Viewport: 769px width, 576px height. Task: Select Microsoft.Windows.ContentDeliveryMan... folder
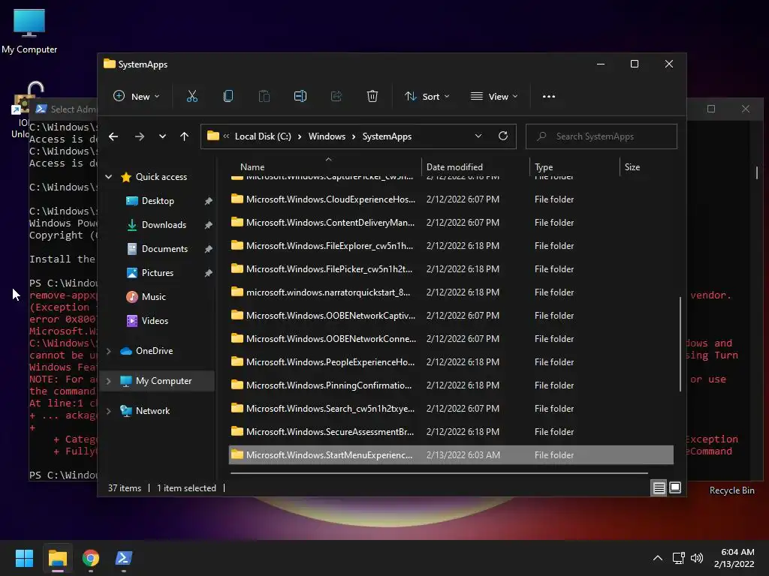point(451,222)
